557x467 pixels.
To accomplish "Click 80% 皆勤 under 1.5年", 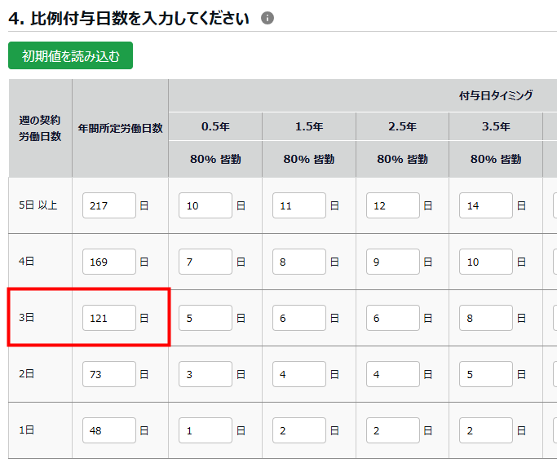I will pos(309,159).
